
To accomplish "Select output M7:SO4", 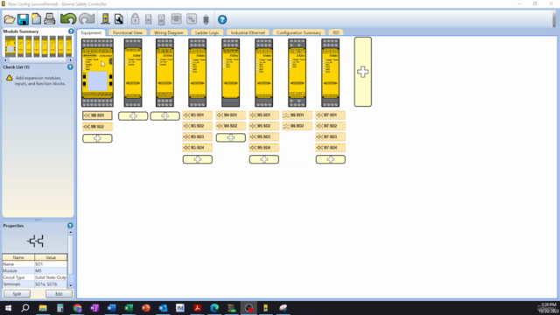I will tap(331, 148).
